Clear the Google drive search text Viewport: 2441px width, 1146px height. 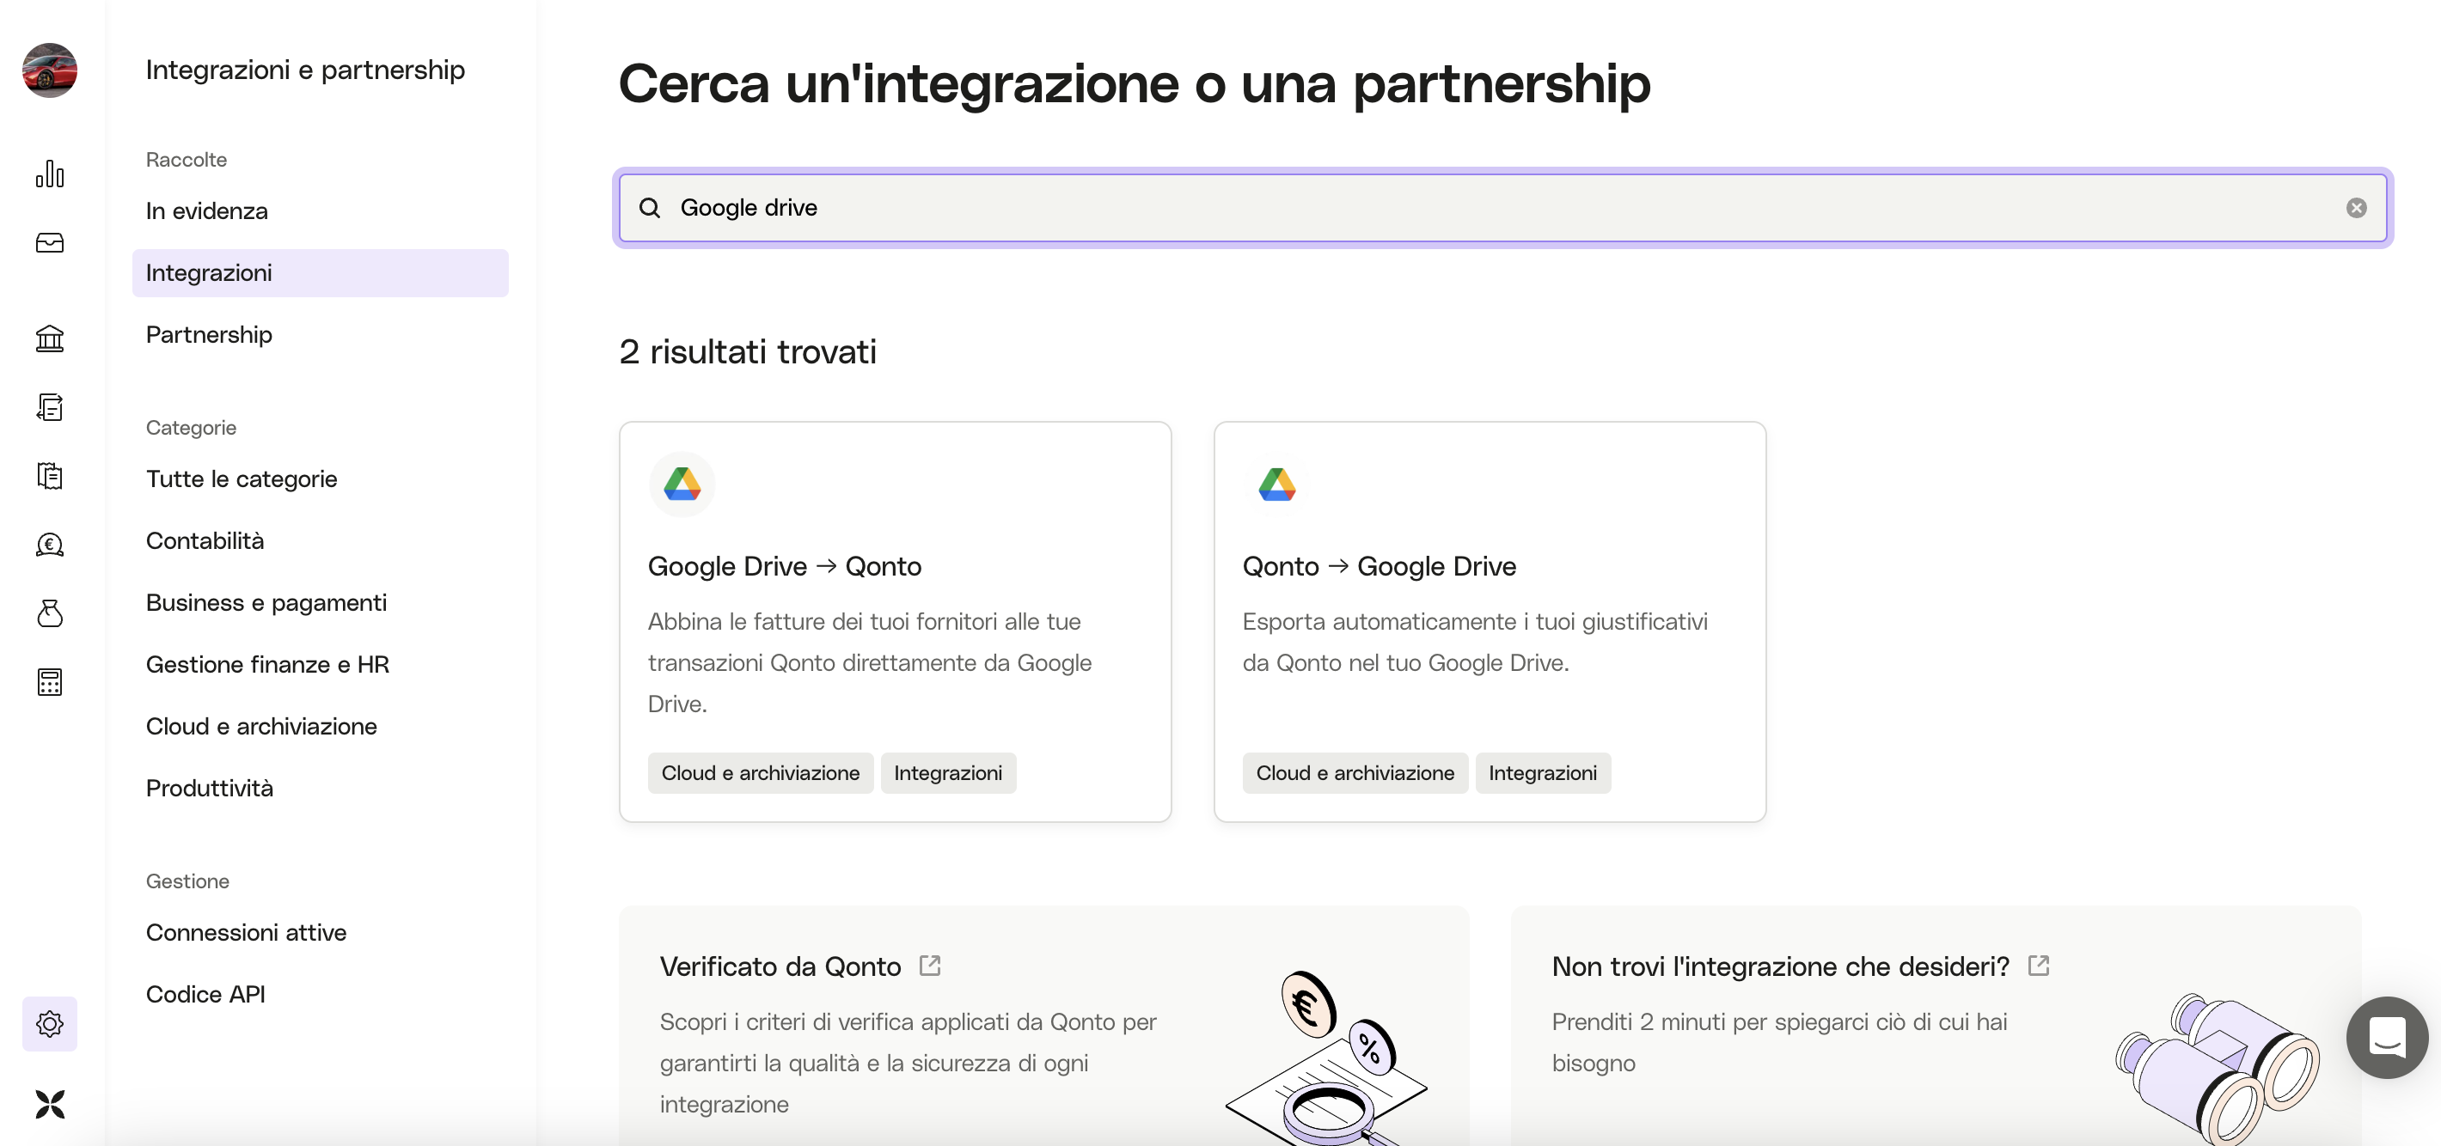tap(2356, 207)
